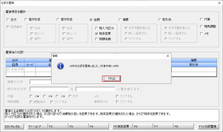Select the red sticky note checkbox

pos(31,96)
